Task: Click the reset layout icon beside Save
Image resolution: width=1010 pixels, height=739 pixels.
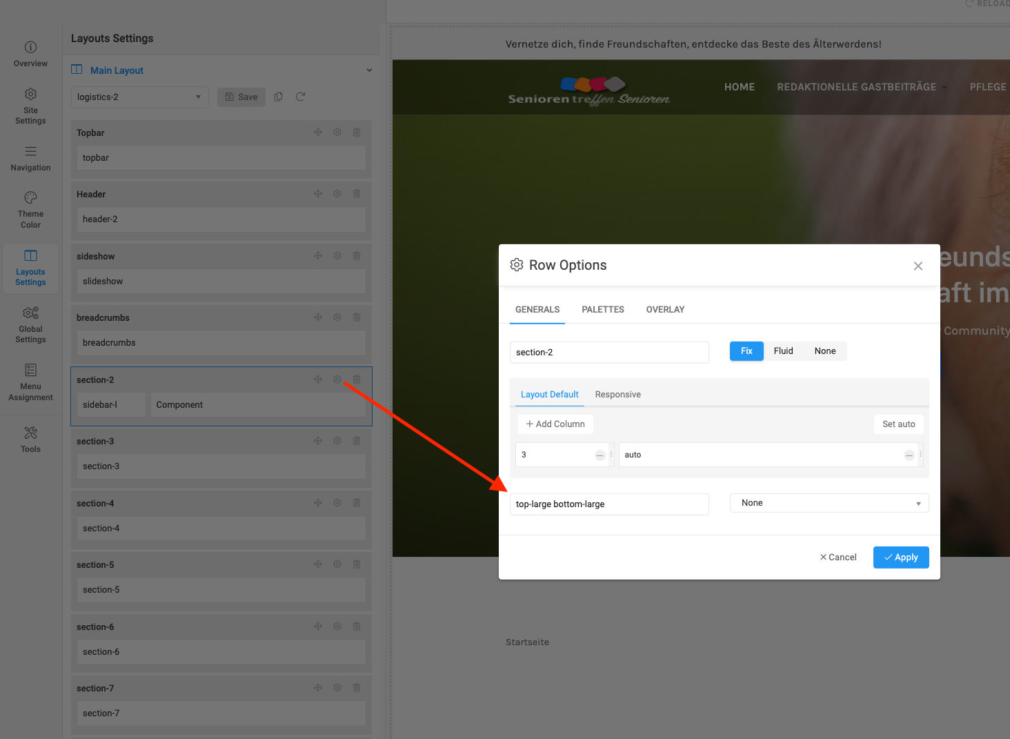Action: tap(300, 97)
